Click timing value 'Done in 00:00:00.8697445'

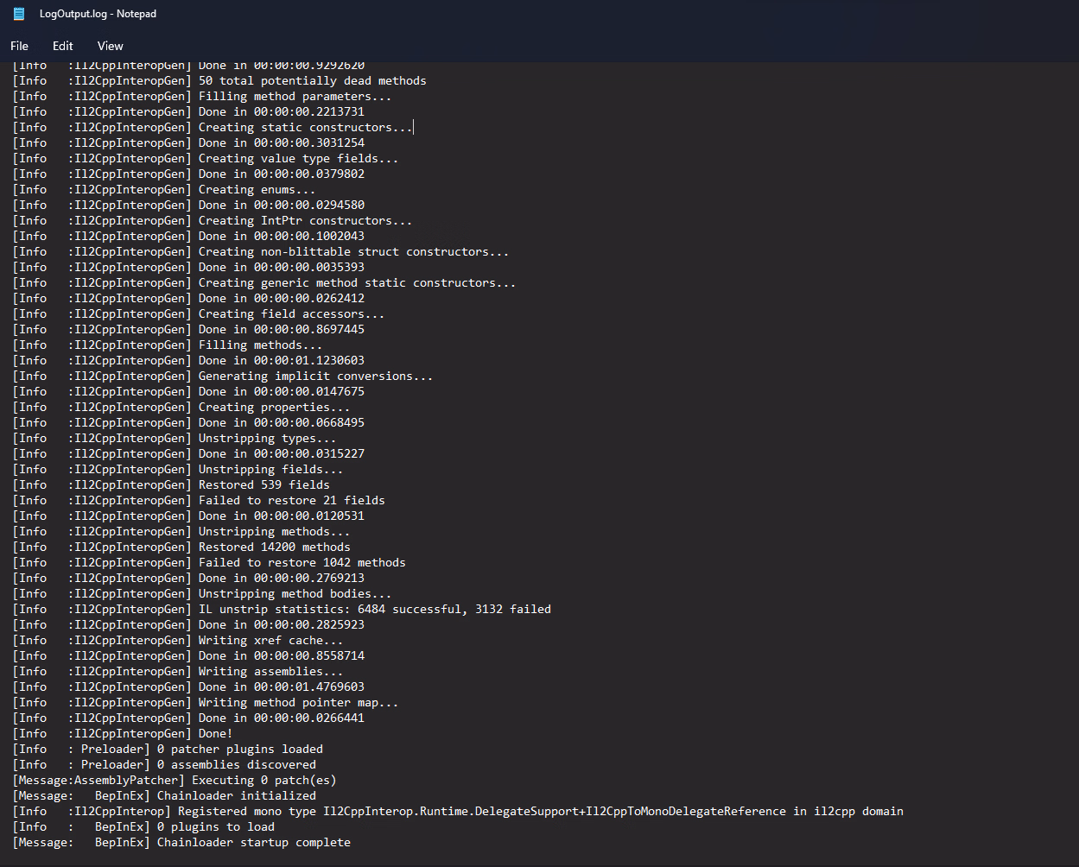282,329
